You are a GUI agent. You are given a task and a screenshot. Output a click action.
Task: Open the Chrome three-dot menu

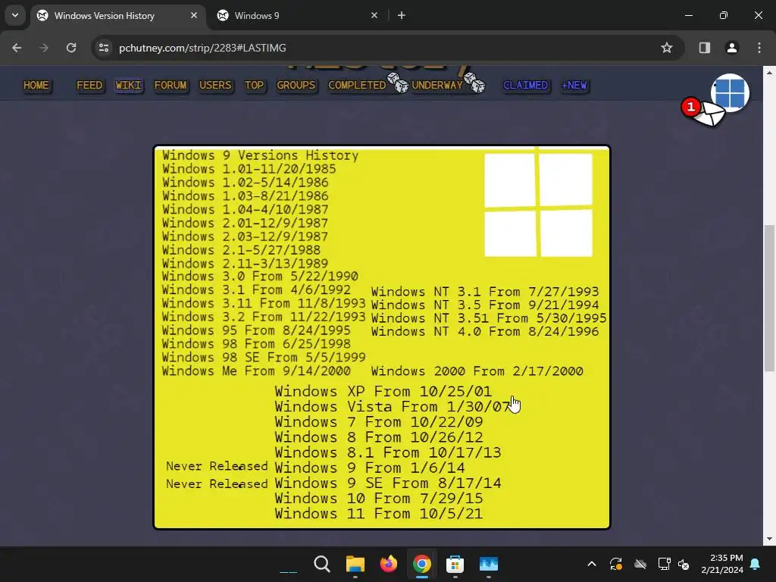pos(759,48)
